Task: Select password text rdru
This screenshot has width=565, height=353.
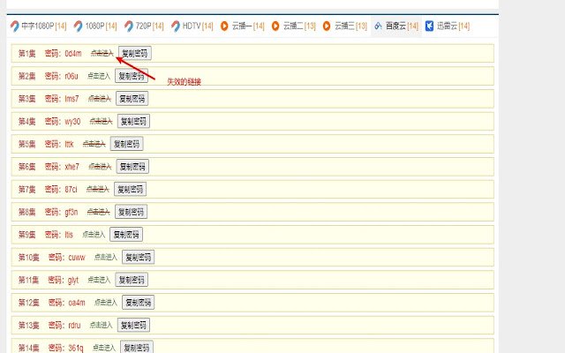Action: click(74, 326)
